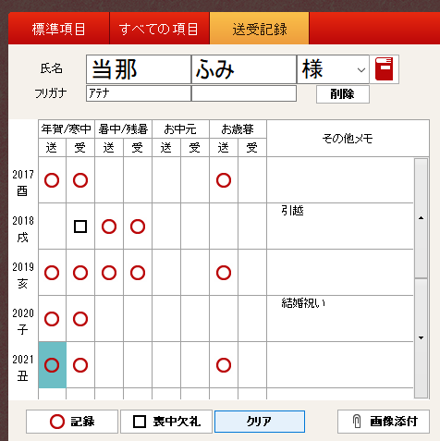Click the 削除 delete button
The width and height of the screenshot is (440, 441).
coord(343,94)
